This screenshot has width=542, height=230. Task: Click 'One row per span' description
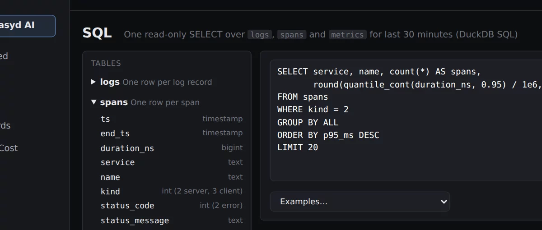pos(165,102)
